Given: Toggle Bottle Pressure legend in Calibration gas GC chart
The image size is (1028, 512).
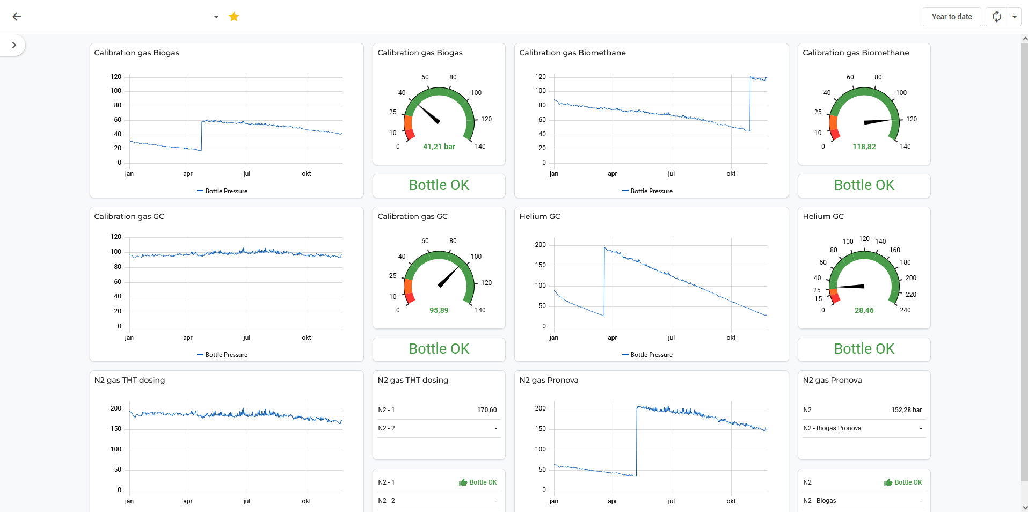Looking at the screenshot, I should tap(222, 355).
